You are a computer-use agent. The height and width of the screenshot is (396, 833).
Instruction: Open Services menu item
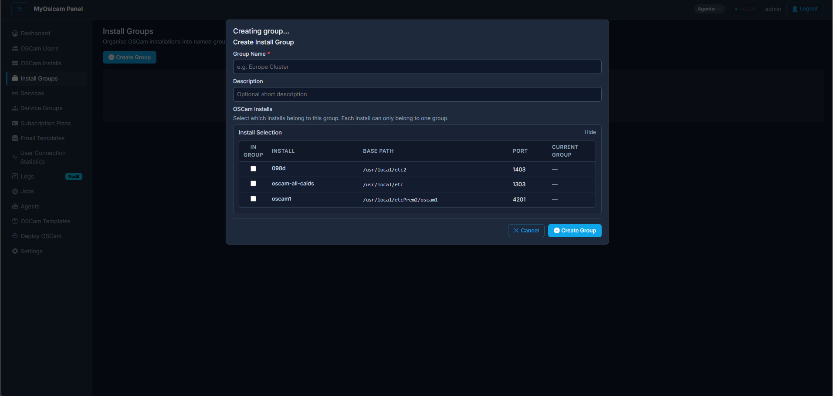pyautogui.click(x=32, y=93)
